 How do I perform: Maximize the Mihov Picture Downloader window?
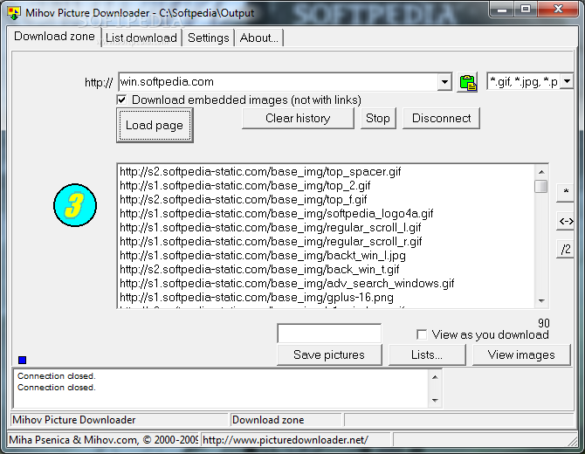click(x=526, y=9)
